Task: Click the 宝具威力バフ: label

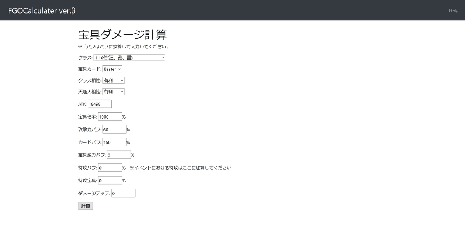Action: click(92, 155)
